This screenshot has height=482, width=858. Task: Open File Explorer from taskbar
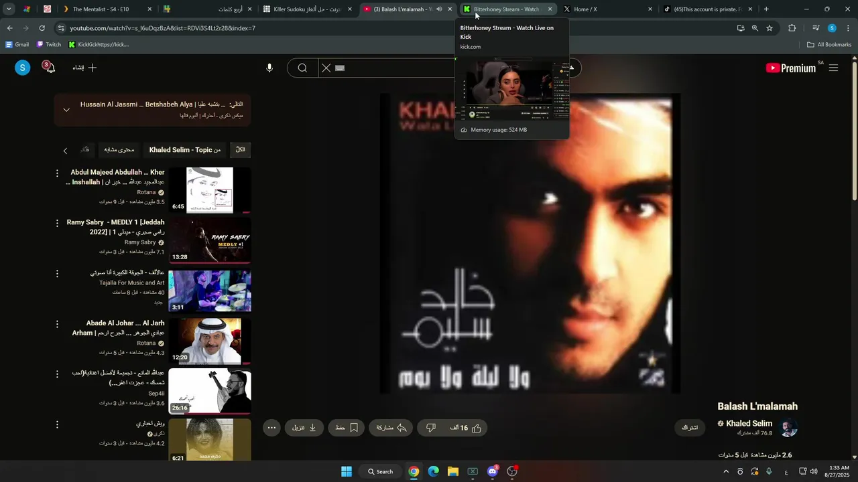[x=453, y=471]
